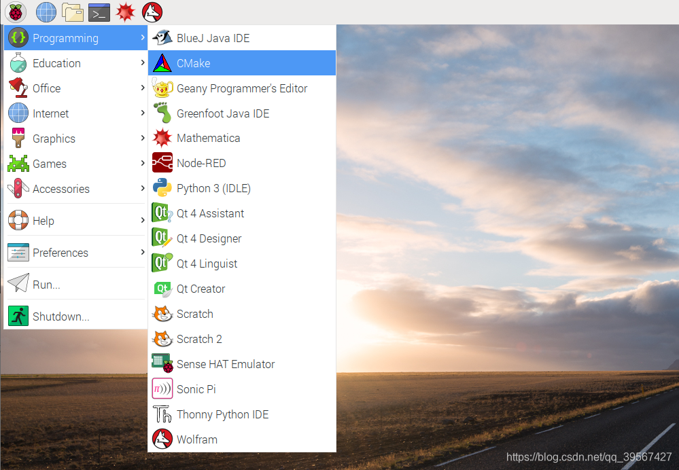Launch Geany Programmer's Editor
This screenshot has height=470, width=679.
pos(242,88)
